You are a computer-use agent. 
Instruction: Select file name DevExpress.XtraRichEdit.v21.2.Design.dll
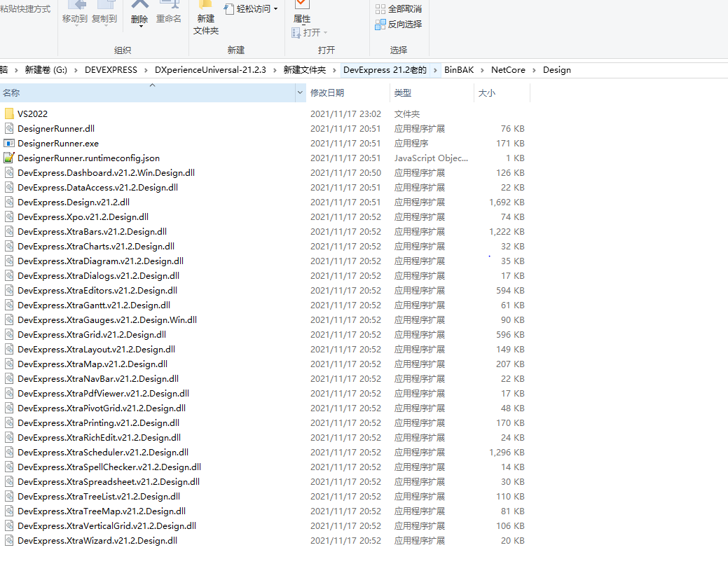(x=99, y=438)
